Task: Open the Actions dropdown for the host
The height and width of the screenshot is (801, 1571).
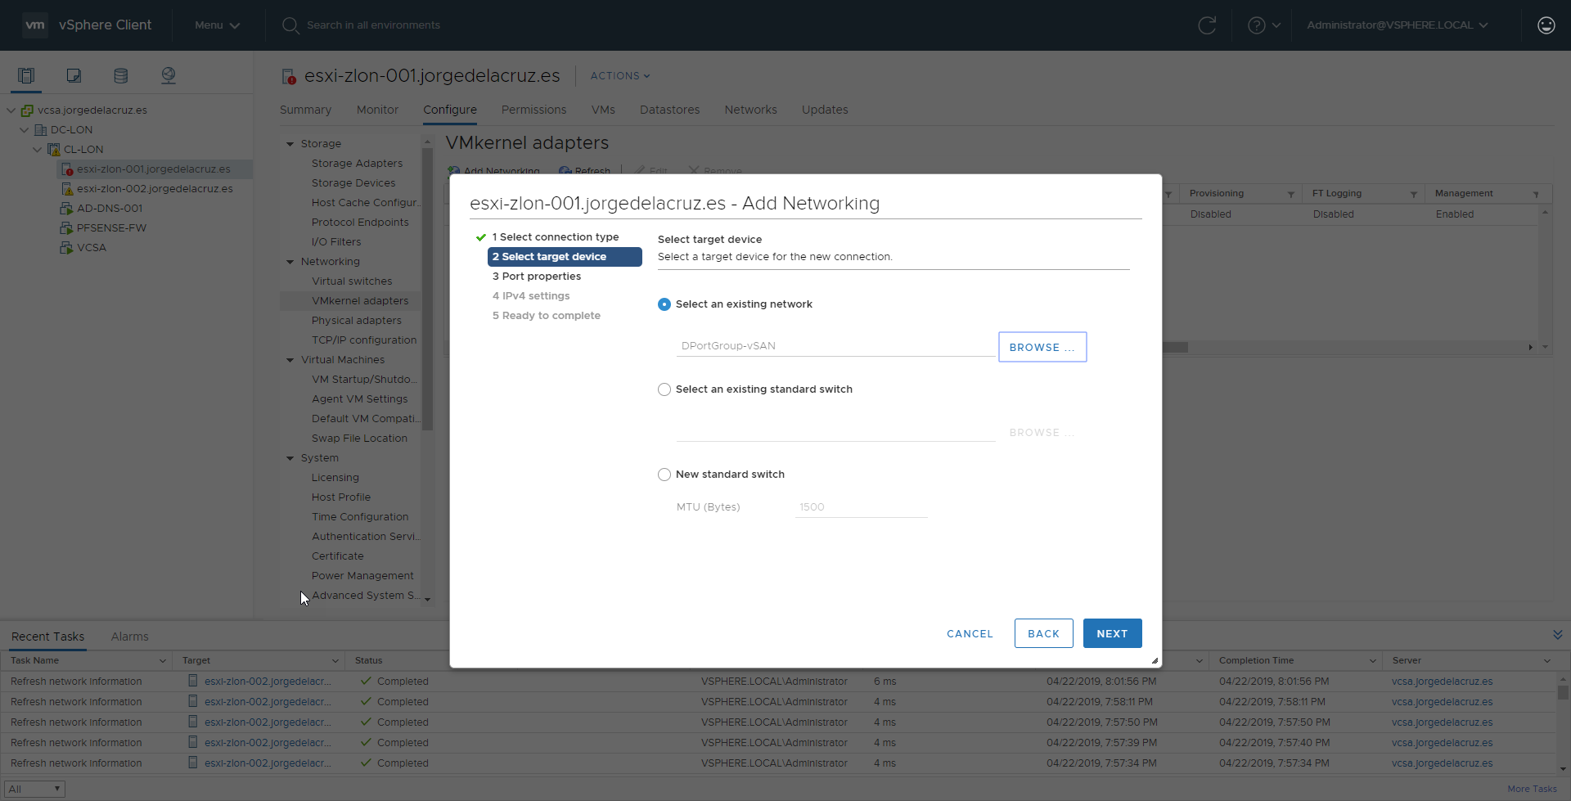Action: (x=620, y=76)
